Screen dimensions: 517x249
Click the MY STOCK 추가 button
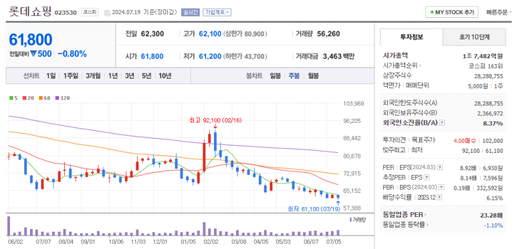point(451,13)
